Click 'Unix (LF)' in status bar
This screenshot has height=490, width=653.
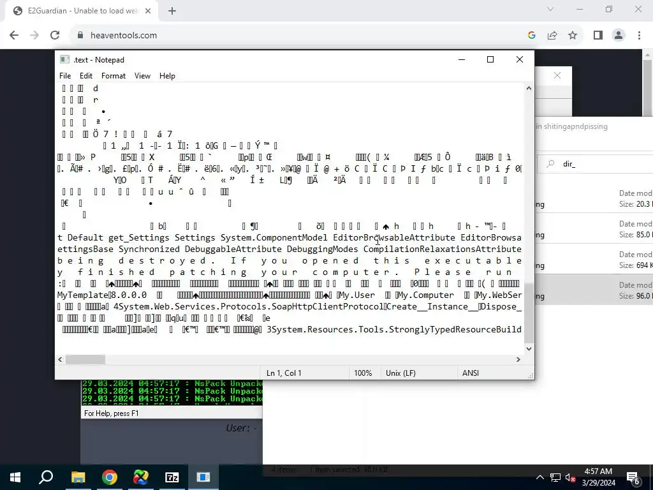(400, 373)
